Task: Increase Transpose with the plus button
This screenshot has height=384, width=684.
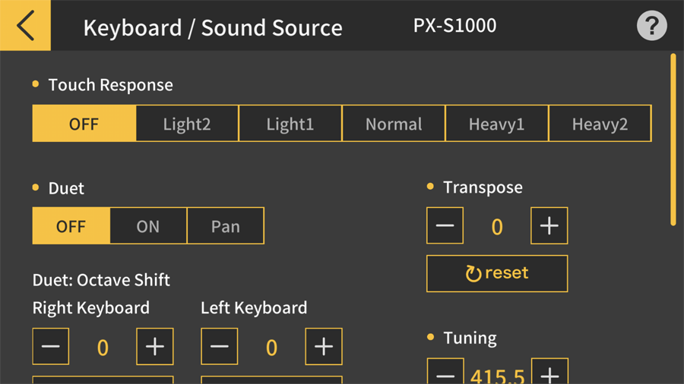Action: click(549, 226)
